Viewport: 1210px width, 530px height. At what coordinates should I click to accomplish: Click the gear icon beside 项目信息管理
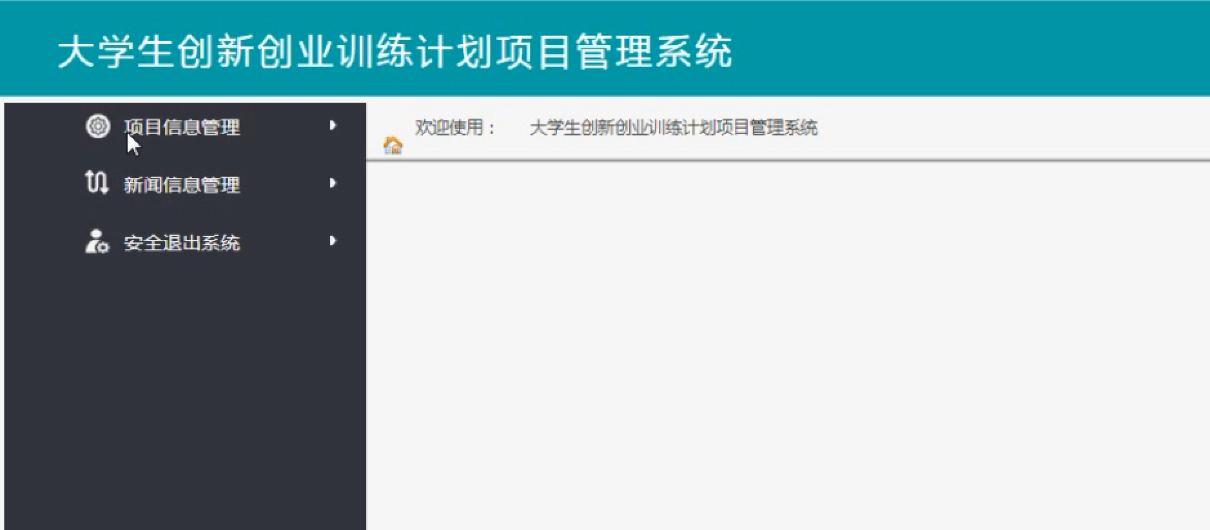coord(98,126)
